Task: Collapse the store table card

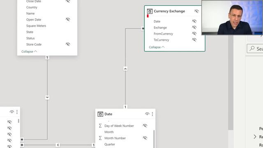Action: pos(29,51)
